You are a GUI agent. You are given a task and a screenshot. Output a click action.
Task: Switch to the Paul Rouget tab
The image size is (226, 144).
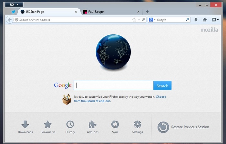click(x=112, y=12)
